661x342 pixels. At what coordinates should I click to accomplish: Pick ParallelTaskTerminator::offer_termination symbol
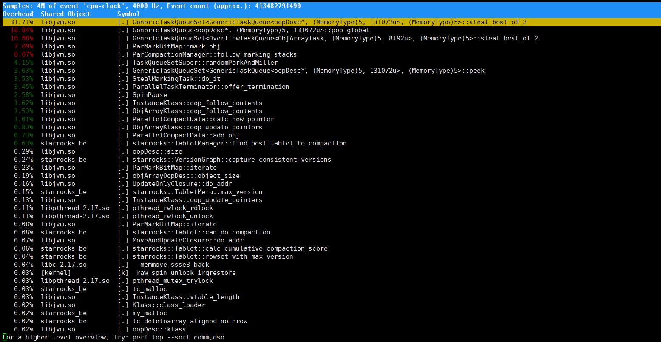(210, 87)
